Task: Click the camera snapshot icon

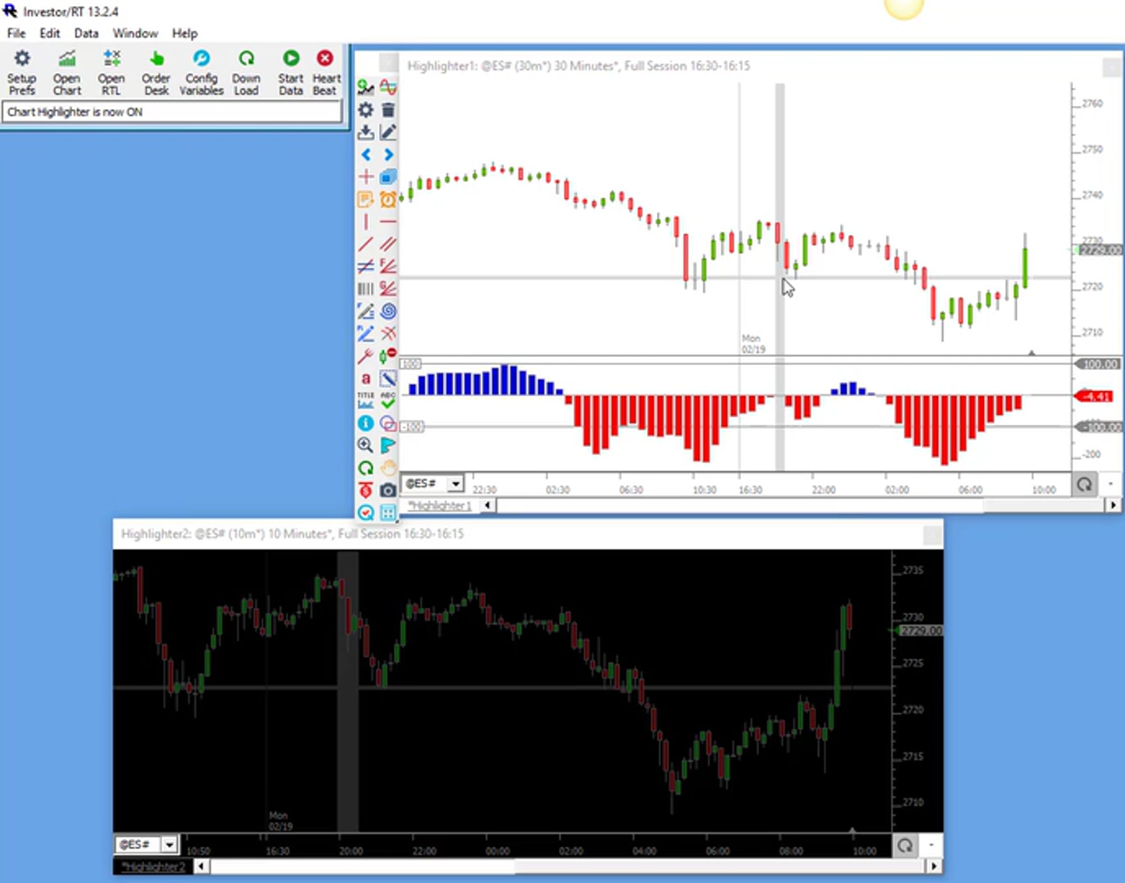Action: tap(388, 490)
